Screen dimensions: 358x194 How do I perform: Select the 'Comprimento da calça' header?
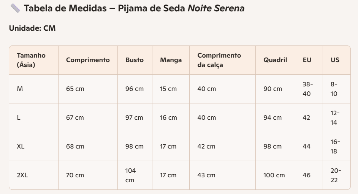click(x=219, y=60)
